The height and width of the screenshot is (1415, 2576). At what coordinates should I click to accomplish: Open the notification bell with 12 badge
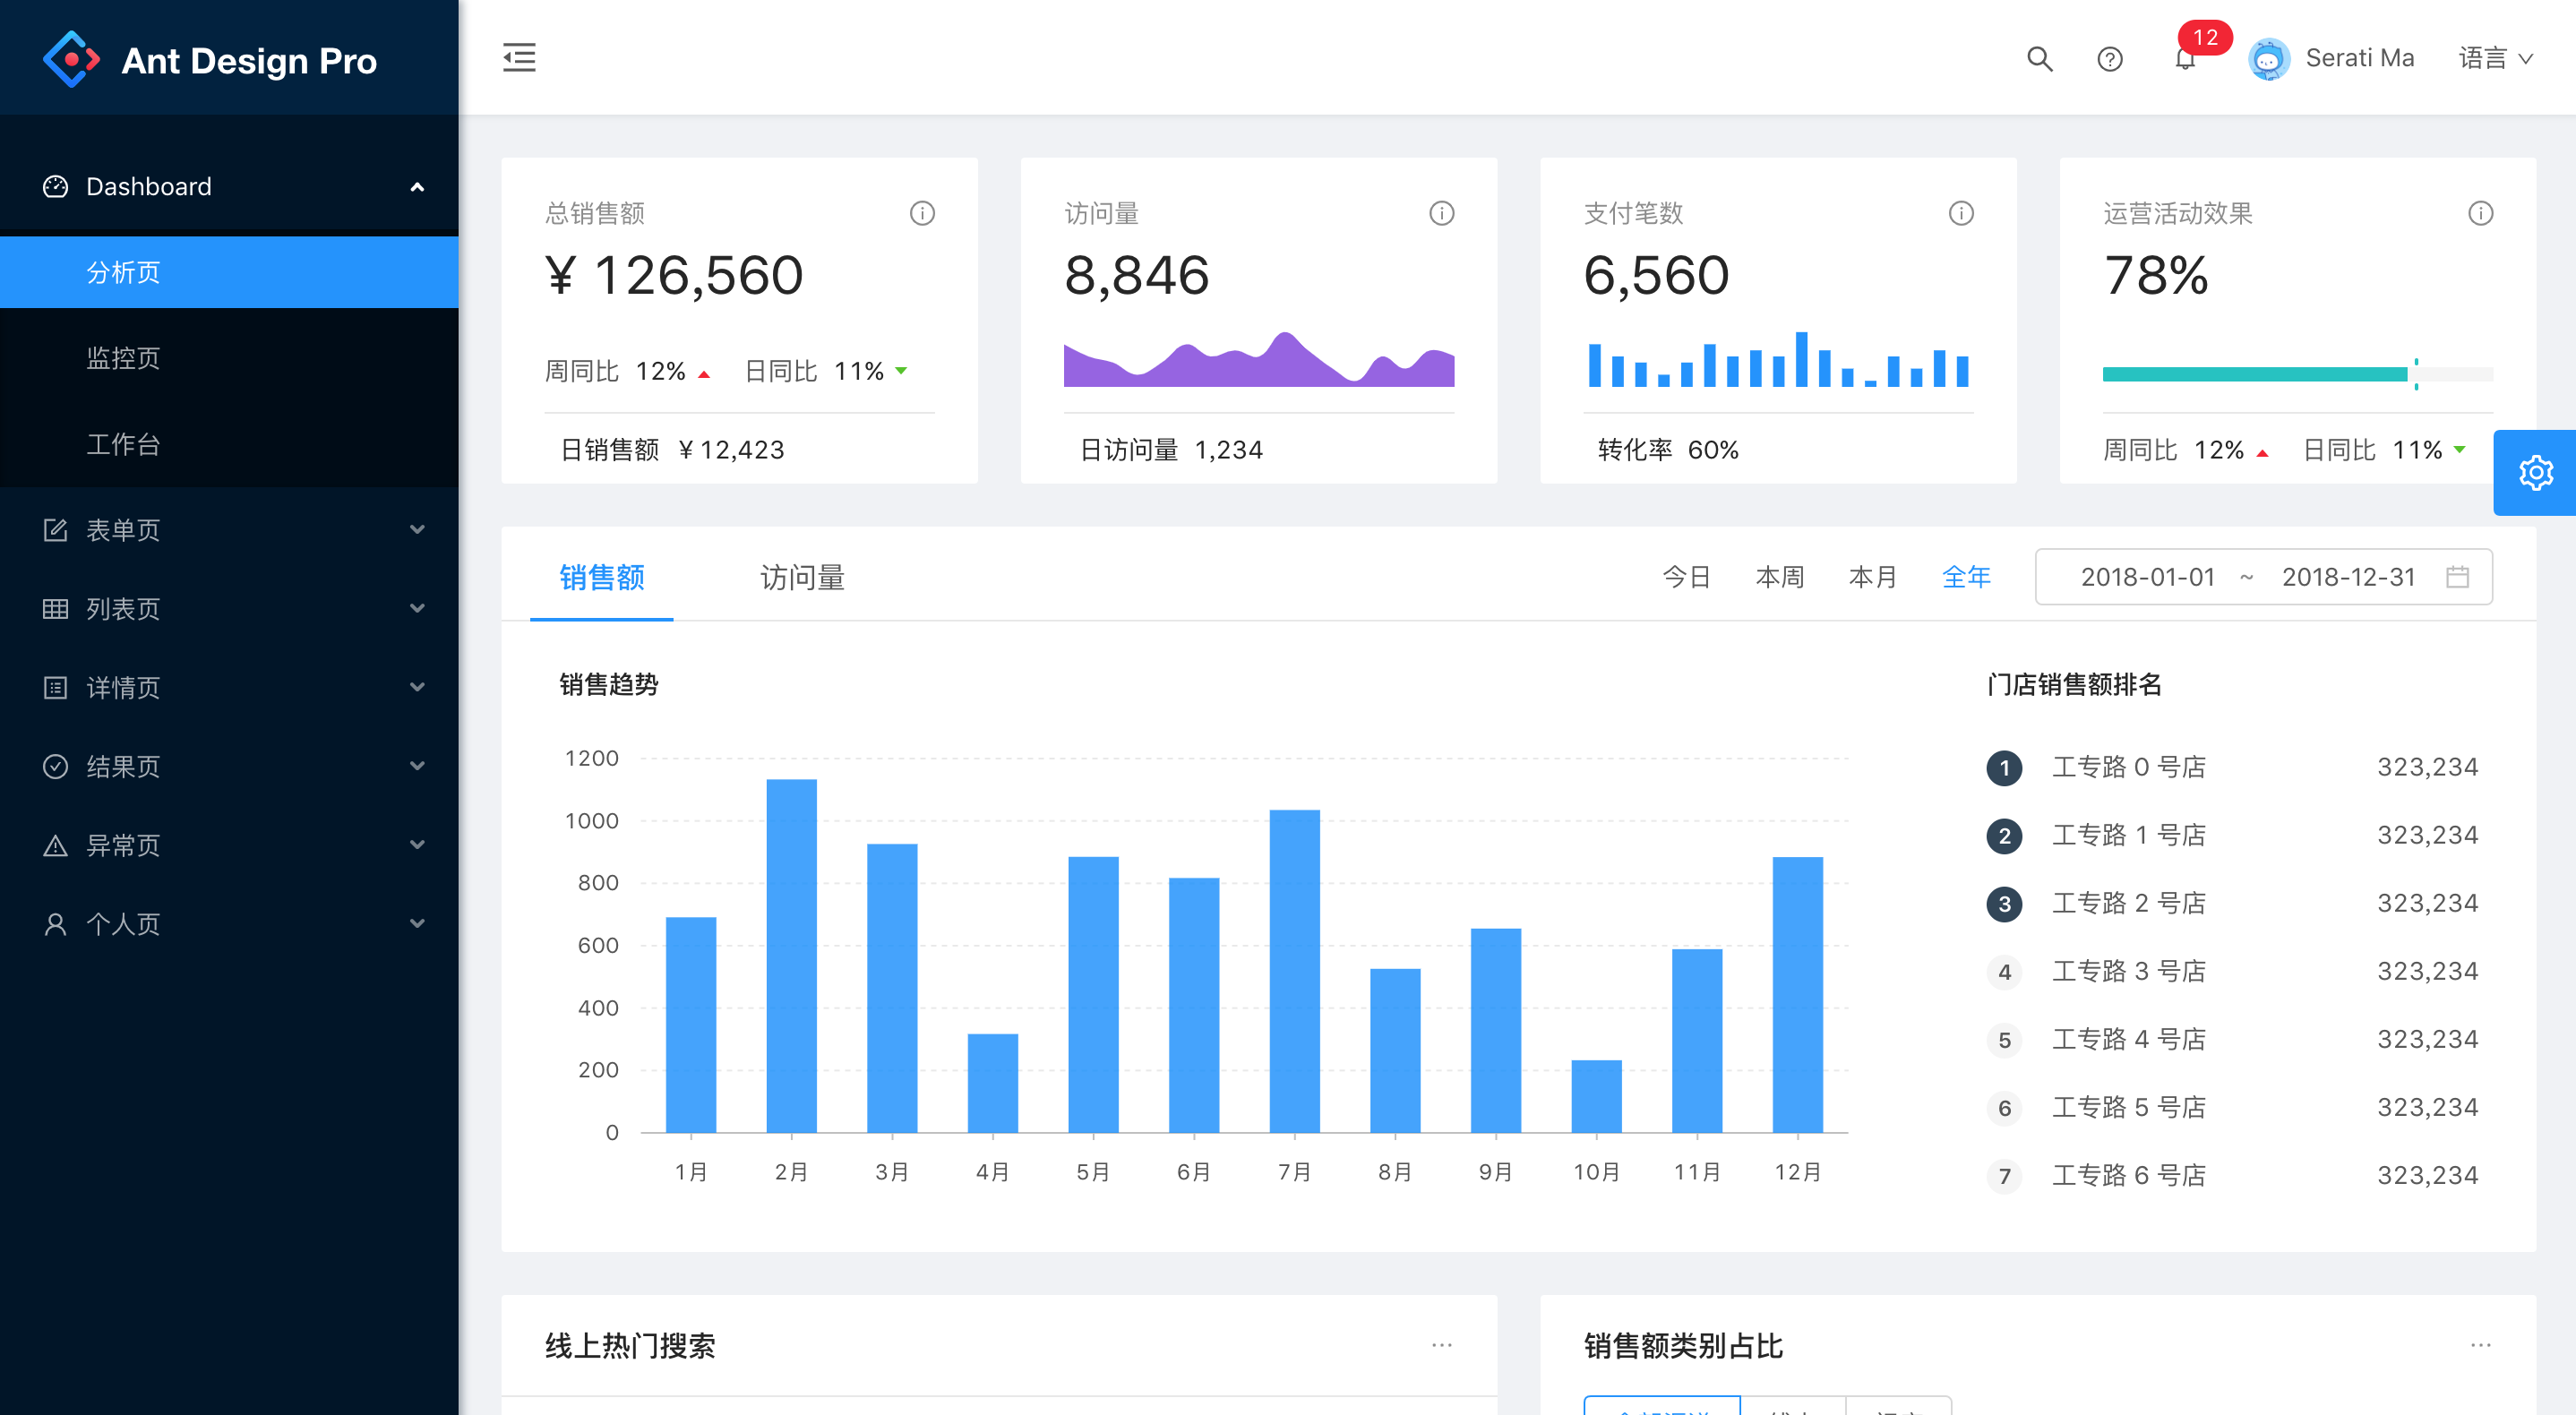(2185, 59)
